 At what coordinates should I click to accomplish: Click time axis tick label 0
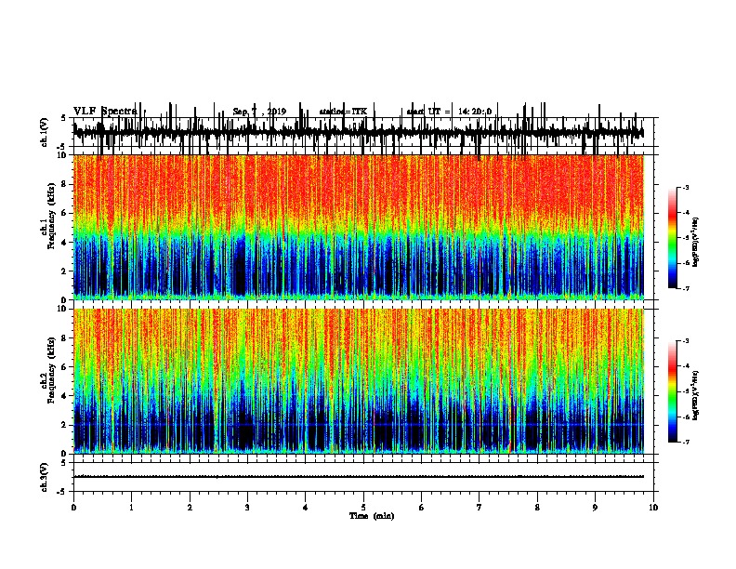(x=73, y=508)
